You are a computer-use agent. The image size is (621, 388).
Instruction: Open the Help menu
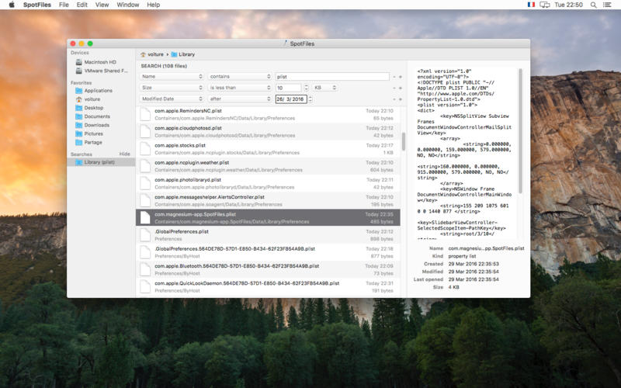coord(153,5)
